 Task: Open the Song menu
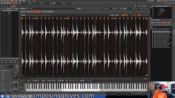pos(16,1)
